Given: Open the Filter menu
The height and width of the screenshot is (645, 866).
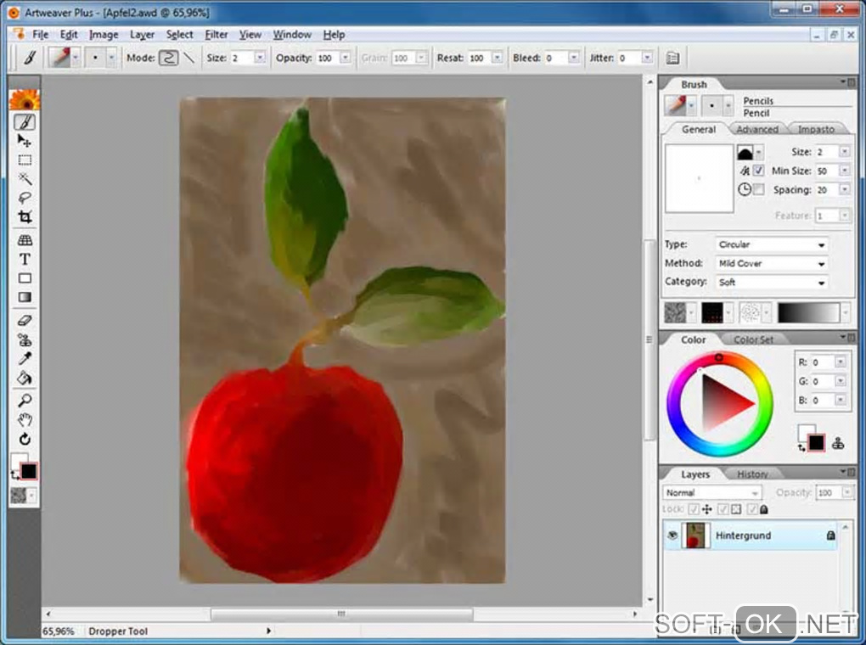Looking at the screenshot, I should 216,35.
